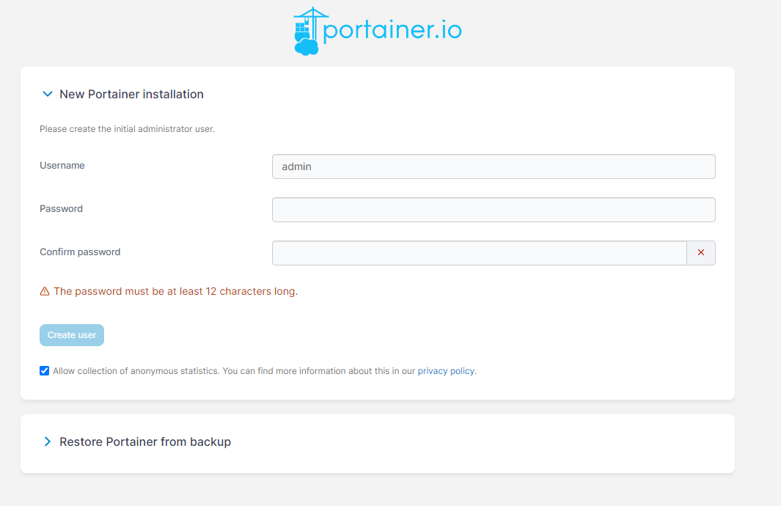Click 'Restore Portainer from backup' heading text
This screenshot has height=506, width=781.
[145, 441]
